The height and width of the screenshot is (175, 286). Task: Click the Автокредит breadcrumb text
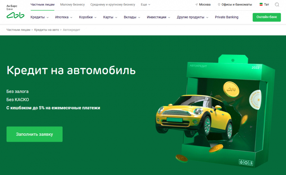pyautogui.click(x=71, y=30)
